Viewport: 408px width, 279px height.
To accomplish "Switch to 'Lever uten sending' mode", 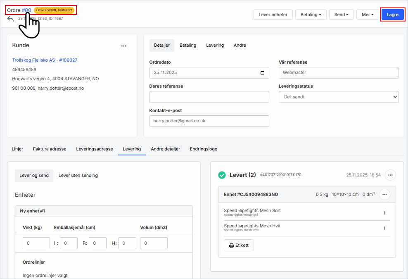I will [78, 175].
